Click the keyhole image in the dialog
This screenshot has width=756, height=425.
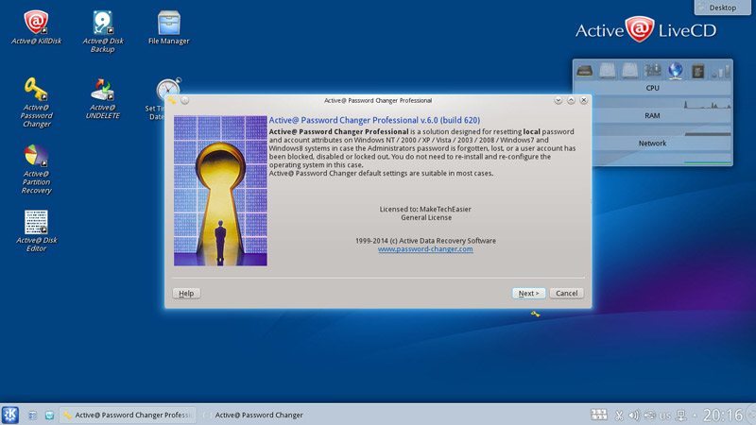tap(220, 191)
